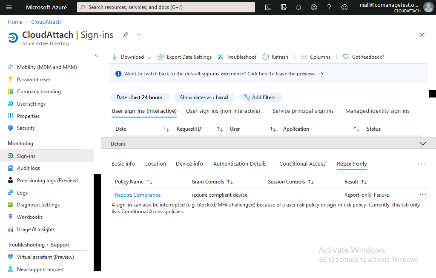Click the Audit logs icon
This screenshot has width=436, height=278.
11,168
